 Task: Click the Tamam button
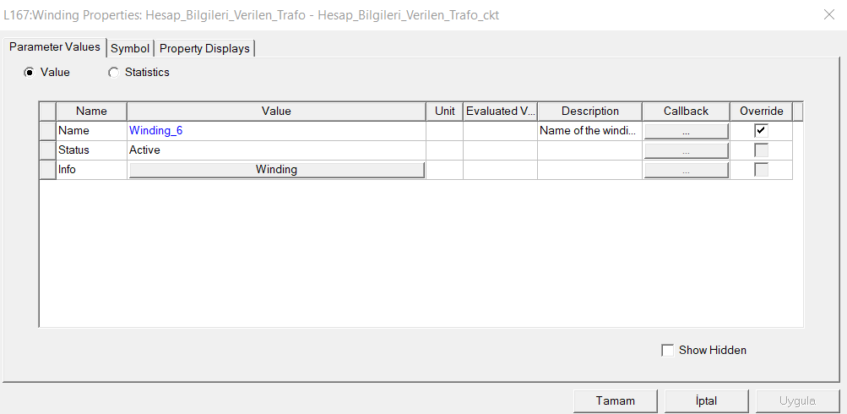coord(616,400)
